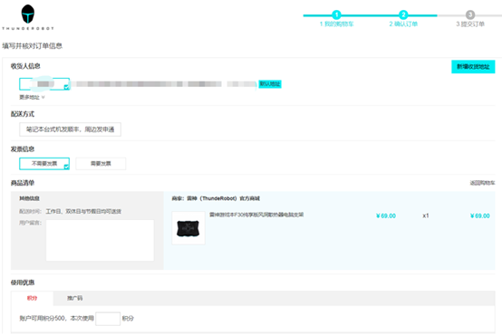Click the unit price ¥69.00

[x=386, y=216]
